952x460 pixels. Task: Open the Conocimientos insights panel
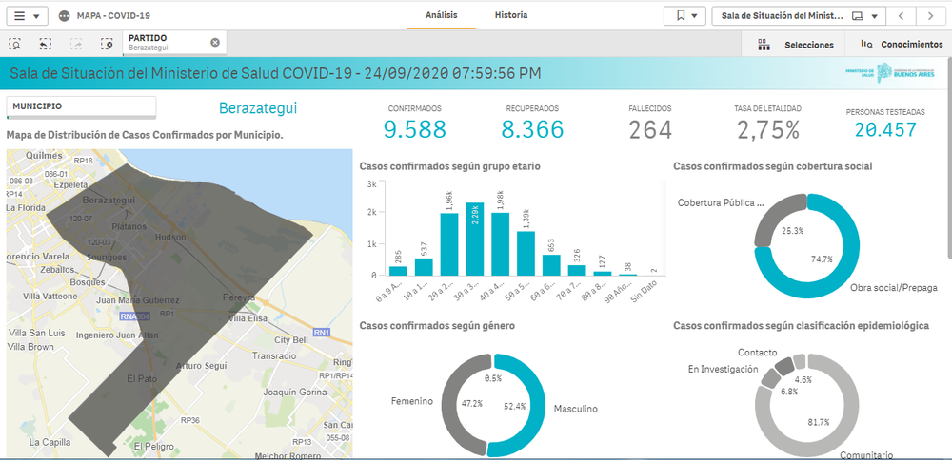point(901,44)
